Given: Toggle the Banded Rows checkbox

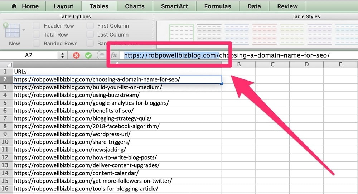Looking at the screenshot, I should tap(37, 43).
